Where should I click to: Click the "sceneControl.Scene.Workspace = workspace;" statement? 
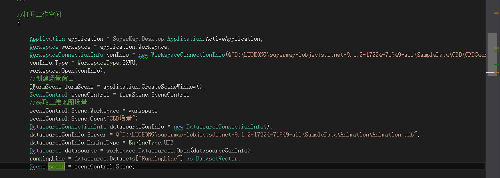(x=95, y=111)
